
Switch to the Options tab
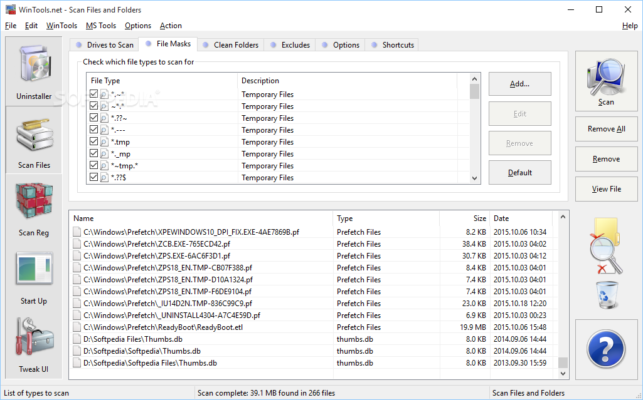pyautogui.click(x=341, y=44)
